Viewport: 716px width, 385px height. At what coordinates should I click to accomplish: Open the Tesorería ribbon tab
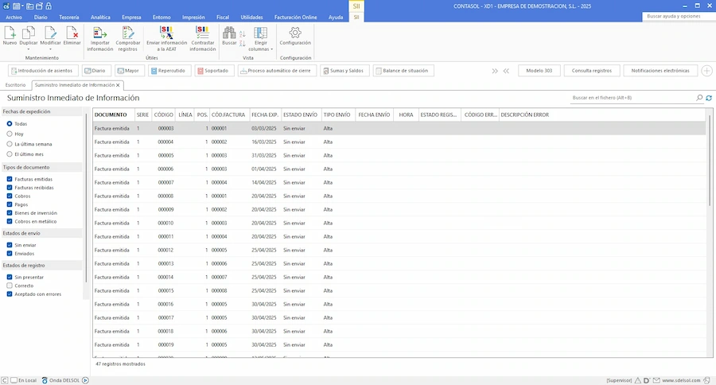click(68, 17)
